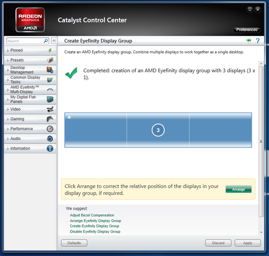This screenshot has width=269, height=256.
Task: Click the Radeon Graphics AMD logo
Action: pos(30,20)
